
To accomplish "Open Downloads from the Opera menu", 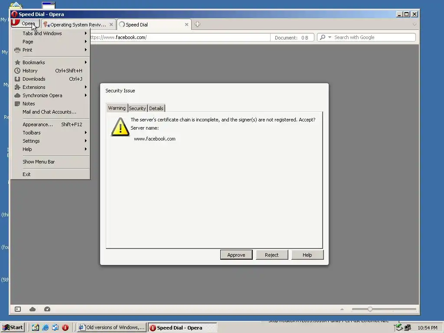I will click(50, 79).
